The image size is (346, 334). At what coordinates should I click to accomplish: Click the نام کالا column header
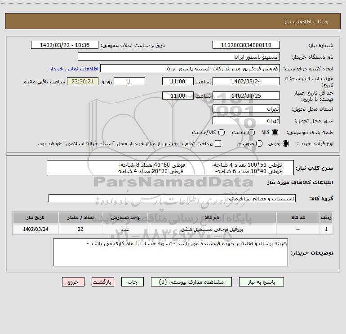pos(212,217)
